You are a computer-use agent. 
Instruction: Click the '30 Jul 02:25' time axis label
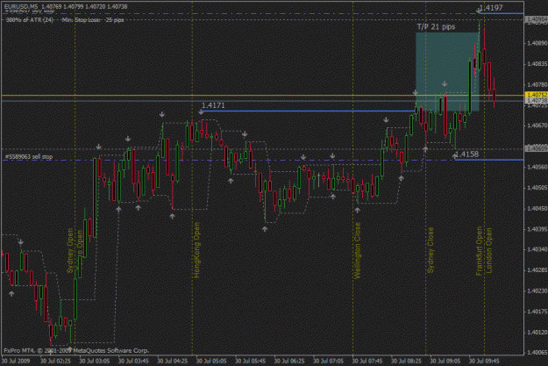coord(55,361)
